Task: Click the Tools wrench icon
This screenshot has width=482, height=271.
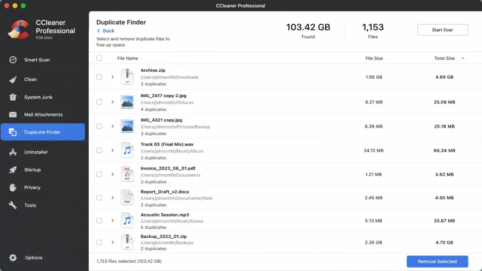Action: coord(13,205)
